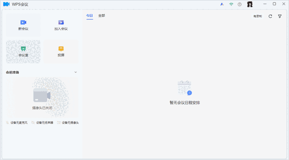Screen dimensions: 289x160
Task: Start a new meeting via 新会议
Action: pyautogui.click(x=23, y=25)
